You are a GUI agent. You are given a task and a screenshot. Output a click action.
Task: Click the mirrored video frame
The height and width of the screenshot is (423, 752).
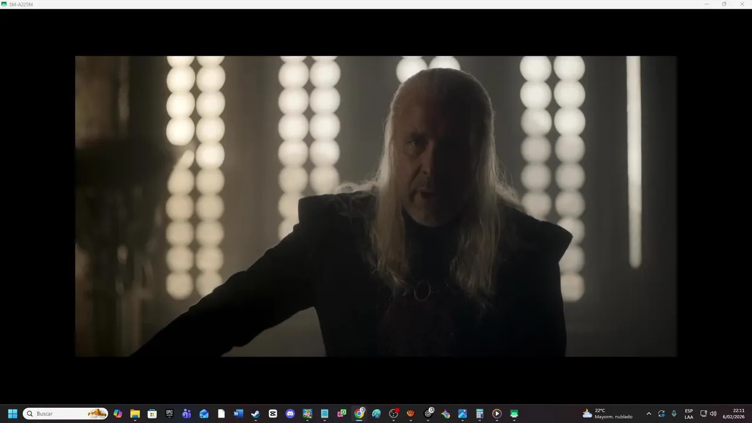click(376, 206)
